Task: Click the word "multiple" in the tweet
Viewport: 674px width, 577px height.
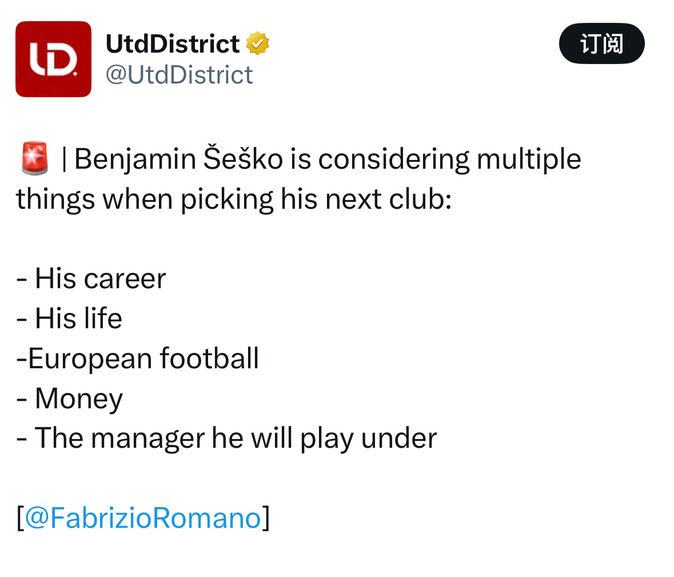Action: tap(529, 160)
